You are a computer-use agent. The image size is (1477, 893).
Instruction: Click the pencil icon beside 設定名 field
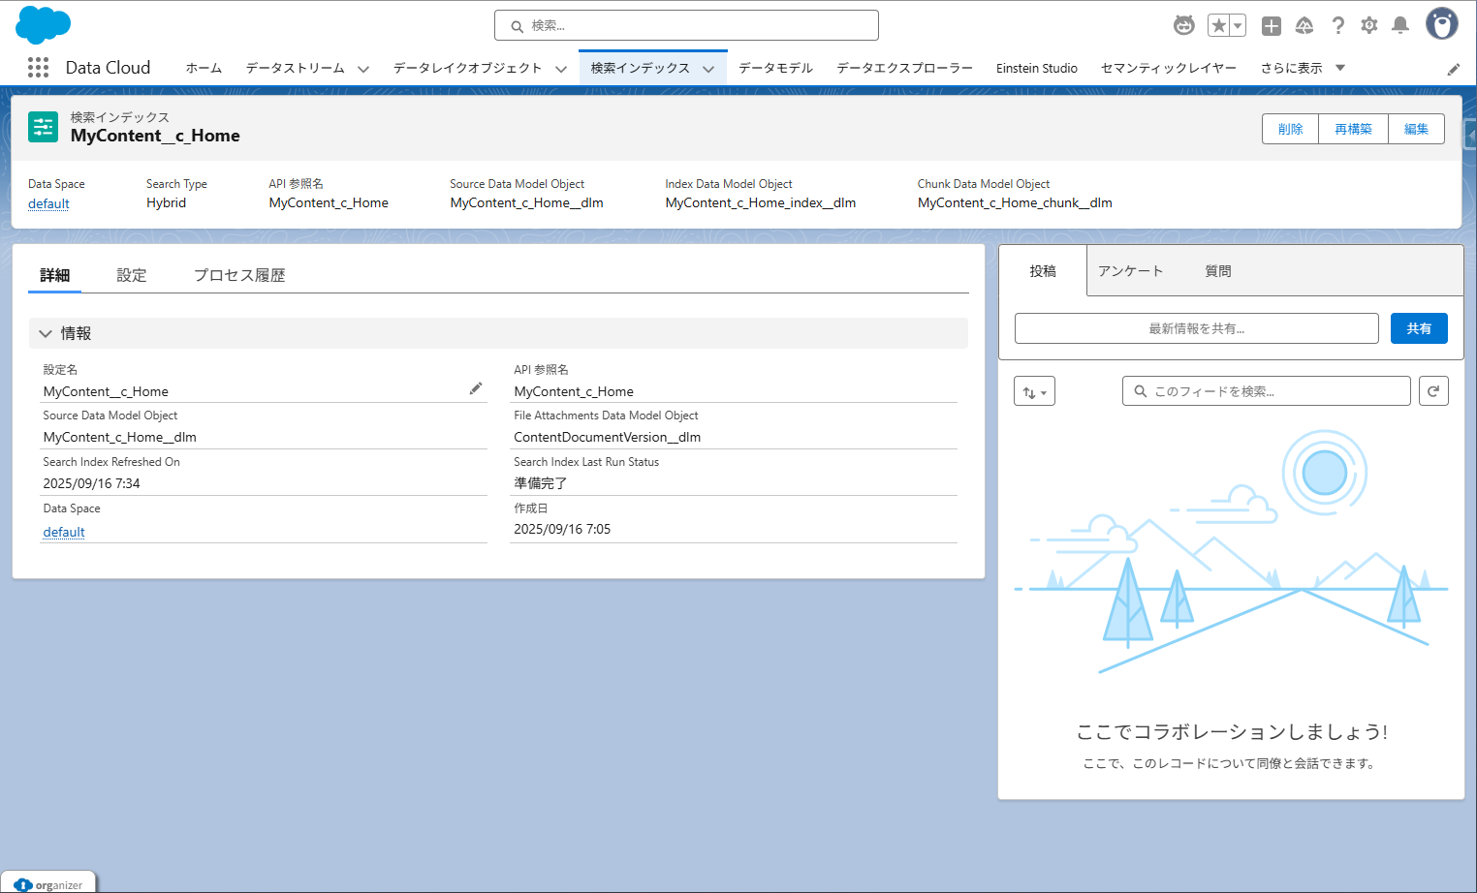tap(476, 389)
